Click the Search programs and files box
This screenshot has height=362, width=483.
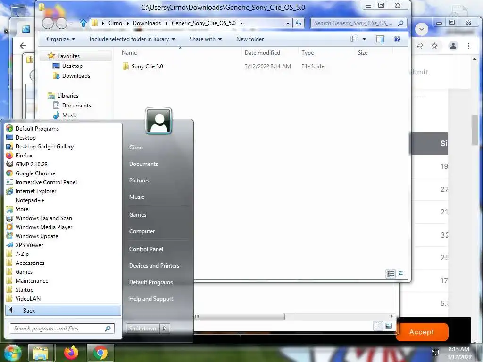(x=62, y=329)
